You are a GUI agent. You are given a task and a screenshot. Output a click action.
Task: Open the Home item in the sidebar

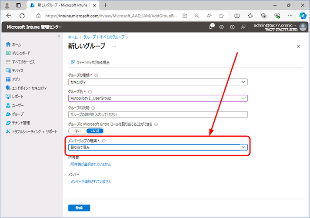click(13, 44)
